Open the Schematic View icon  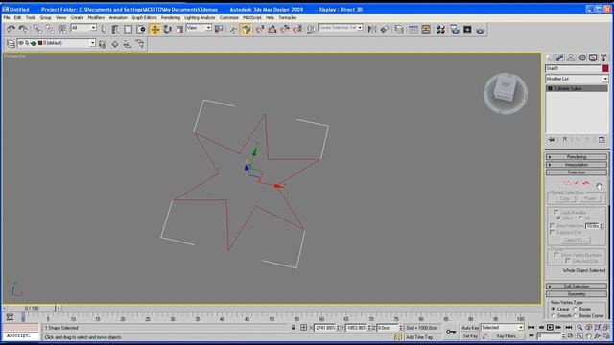click(426, 29)
